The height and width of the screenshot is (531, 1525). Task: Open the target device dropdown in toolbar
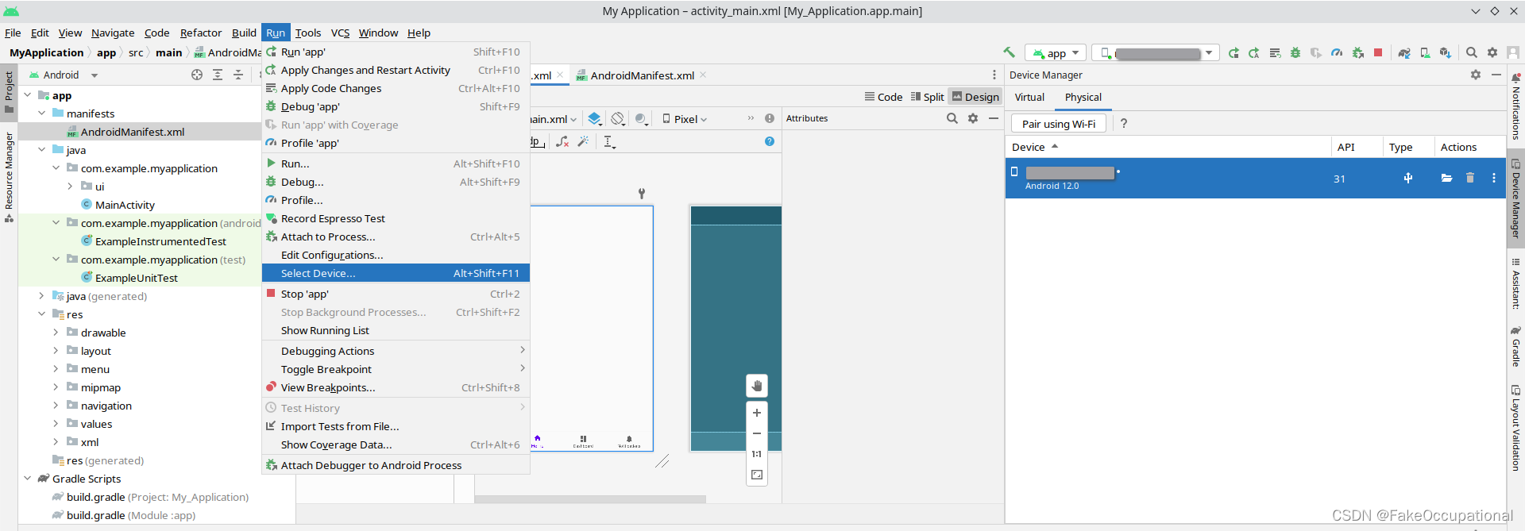[1156, 53]
